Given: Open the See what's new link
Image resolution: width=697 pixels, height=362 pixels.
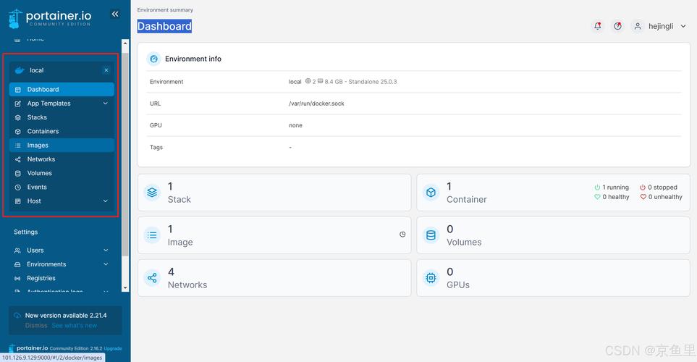Looking at the screenshot, I should click(x=74, y=326).
